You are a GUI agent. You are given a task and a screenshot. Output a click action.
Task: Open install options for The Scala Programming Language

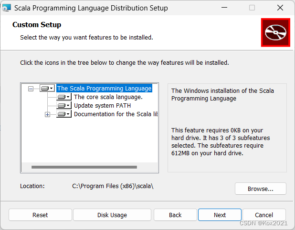pyautogui.click(x=47, y=88)
